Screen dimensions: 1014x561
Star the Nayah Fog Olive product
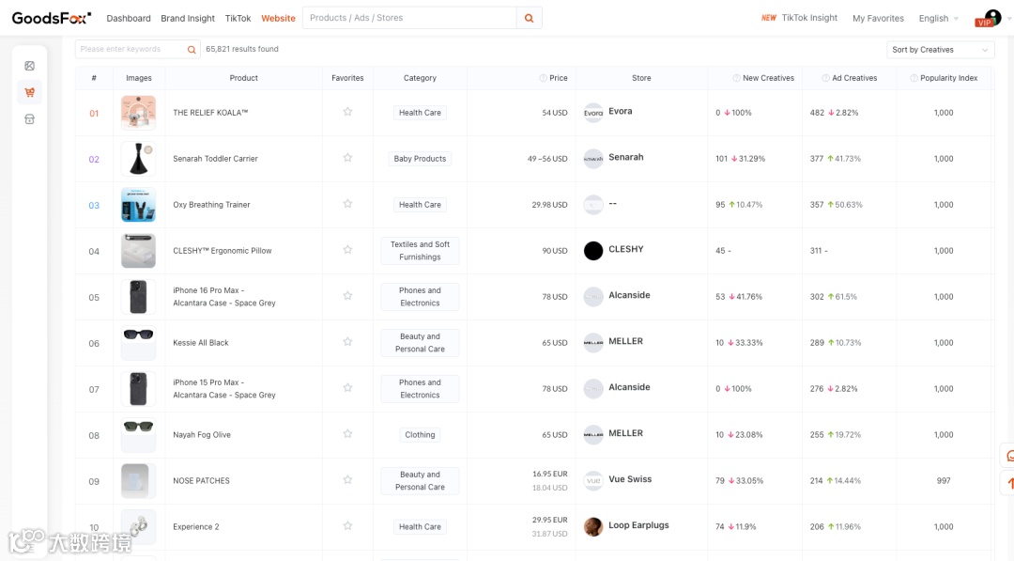click(347, 433)
